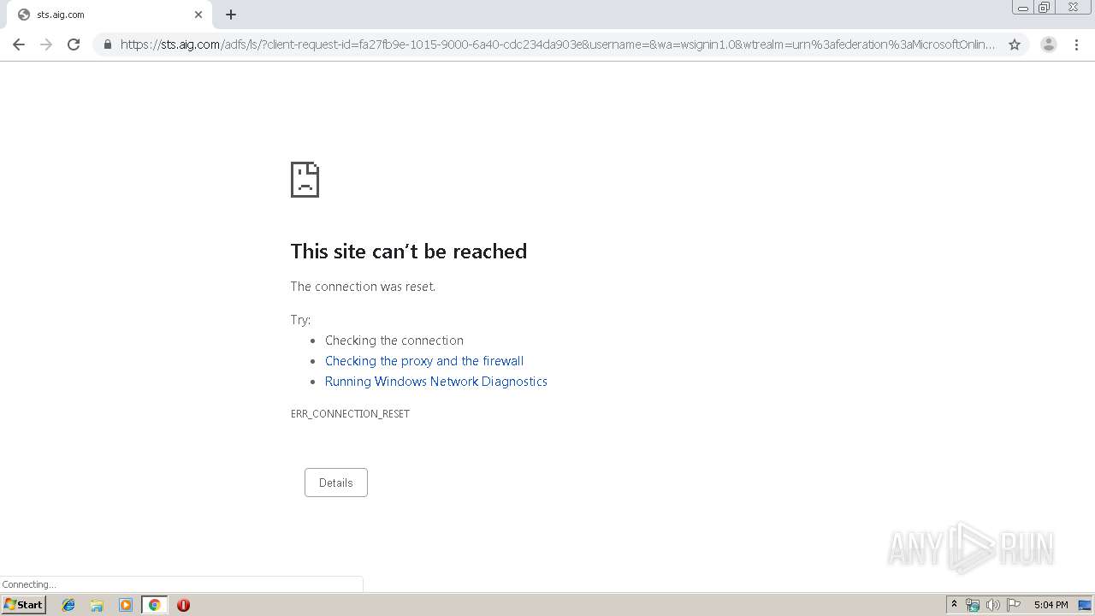Image resolution: width=1095 pixels, height=616 pixels.
Task: Open the Chrome profile avatar
Action: [x=1049, y=44]
